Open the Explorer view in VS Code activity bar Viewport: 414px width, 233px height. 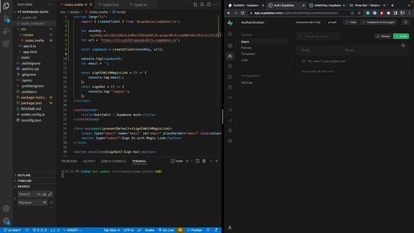[x=6, y=6]
